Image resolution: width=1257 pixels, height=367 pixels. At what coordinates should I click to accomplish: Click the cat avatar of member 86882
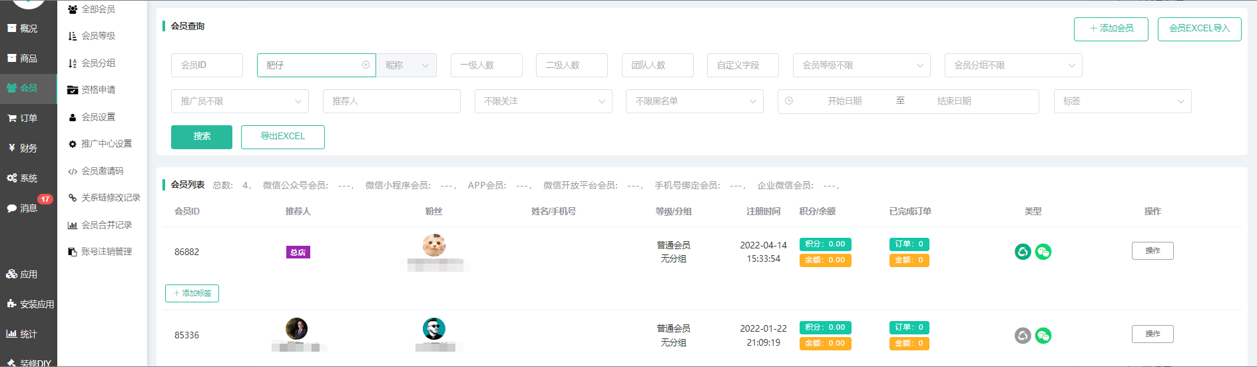click(434, 245)
